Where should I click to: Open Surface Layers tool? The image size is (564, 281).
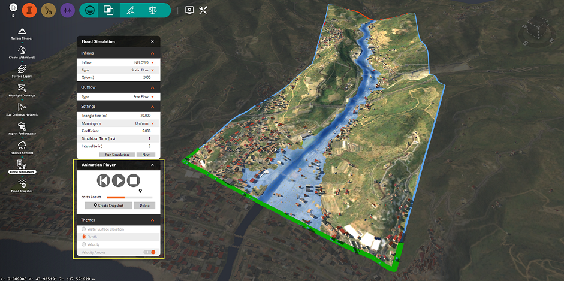pyautogui.click(x=22, y=71)
